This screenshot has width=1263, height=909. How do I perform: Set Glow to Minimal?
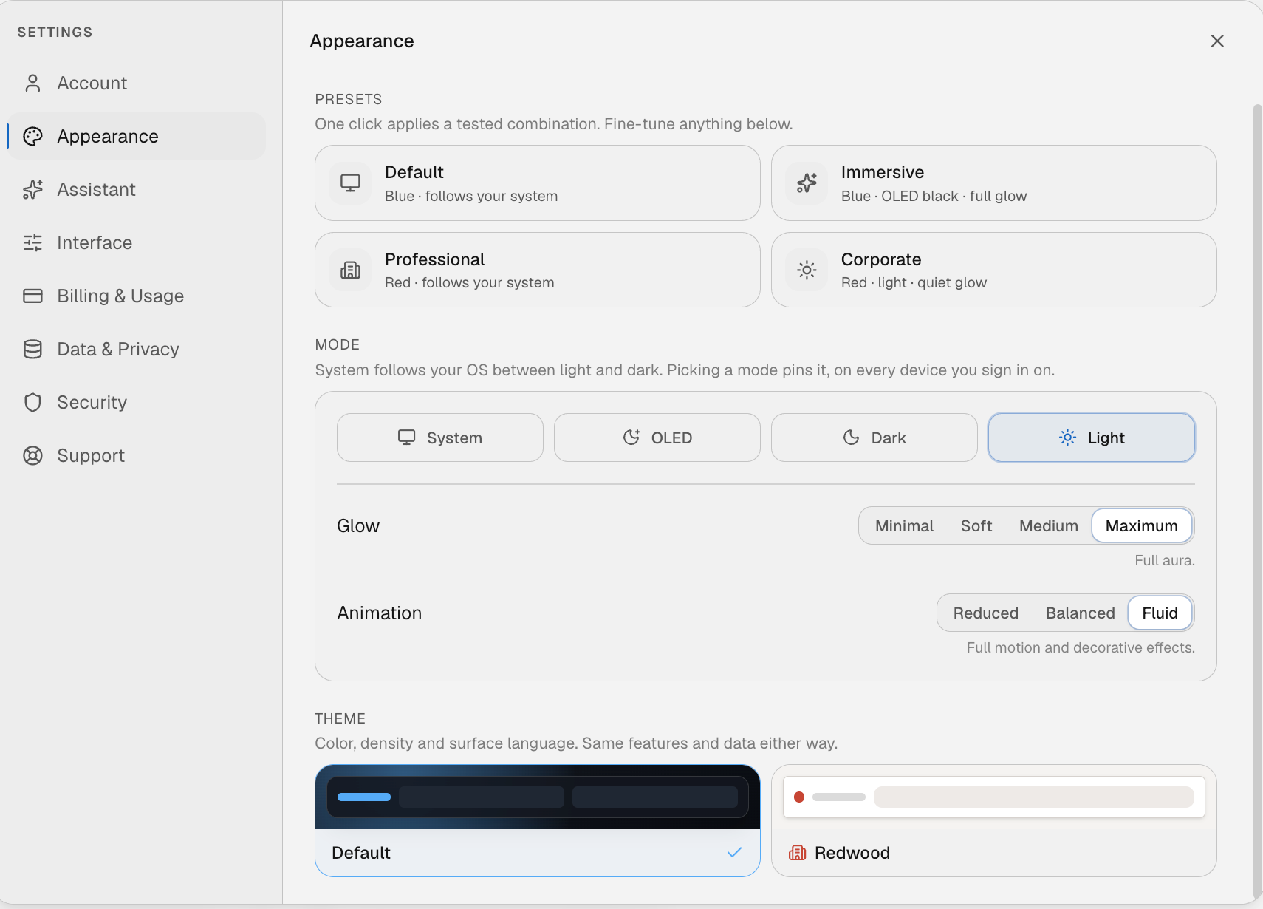pos(904,526)
